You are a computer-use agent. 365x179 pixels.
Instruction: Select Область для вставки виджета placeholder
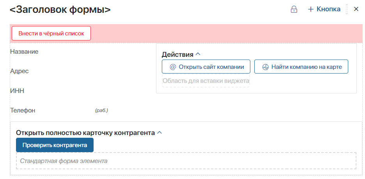pyautogui.click(x=206, y=81)
